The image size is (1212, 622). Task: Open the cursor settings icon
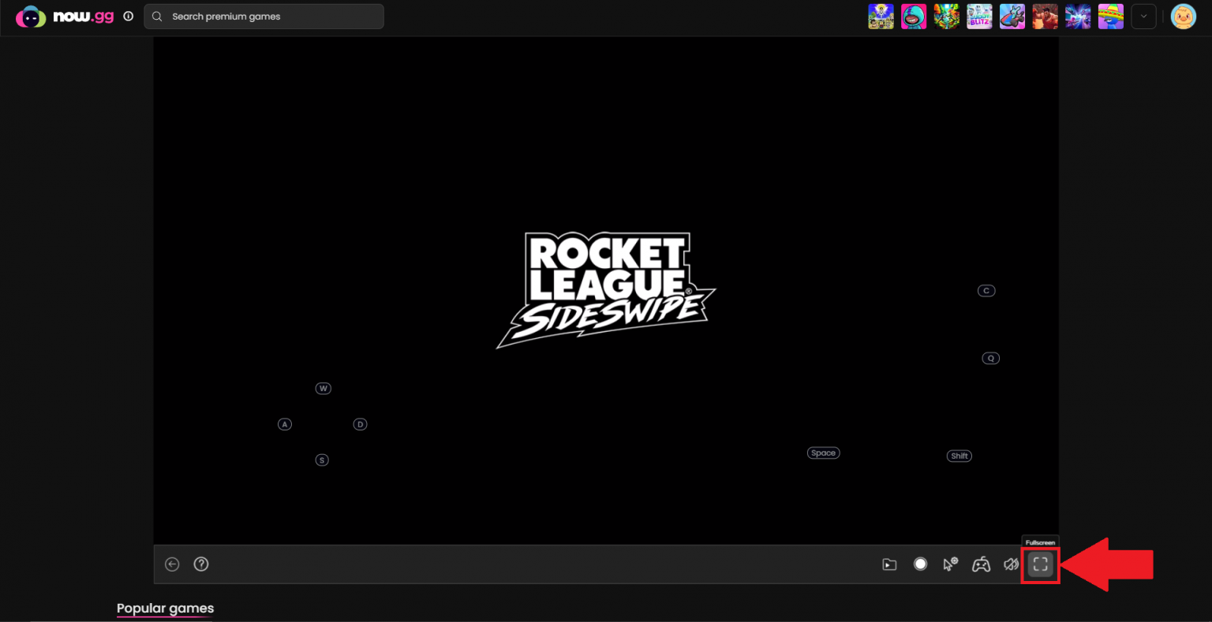point(951,564)
